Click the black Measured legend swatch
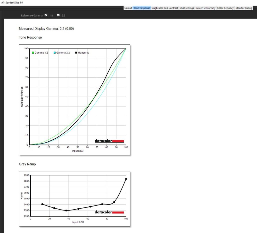The width and height of the screenshot is (257, 233). (76, 53)
